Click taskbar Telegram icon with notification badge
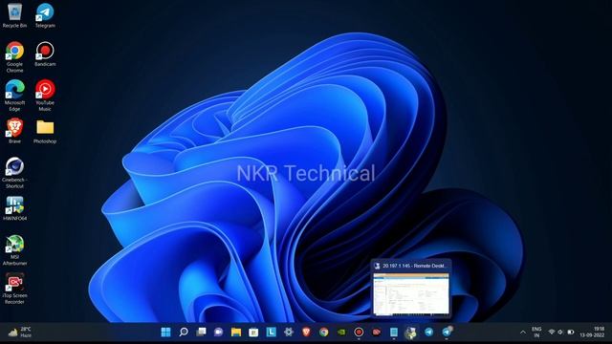612x344 pixels. [447, 332]
